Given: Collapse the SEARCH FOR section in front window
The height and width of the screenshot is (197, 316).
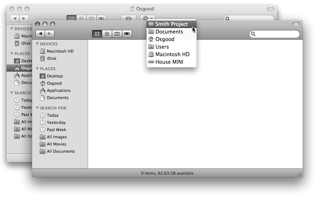Looking at the screenshot, I should (38, 108).
